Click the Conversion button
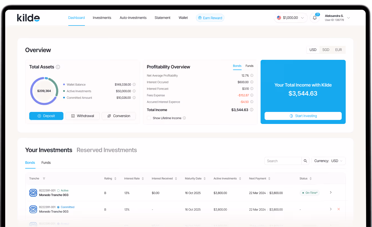372x227 pixels. (x=119, y=116)
